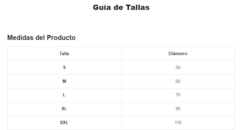The width and height of the screenshot is (241, 130).
Task: Select the XL size cell
Action: (x=64, y=109)
